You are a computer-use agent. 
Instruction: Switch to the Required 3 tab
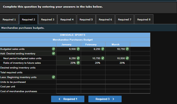(x=48, y=19)
